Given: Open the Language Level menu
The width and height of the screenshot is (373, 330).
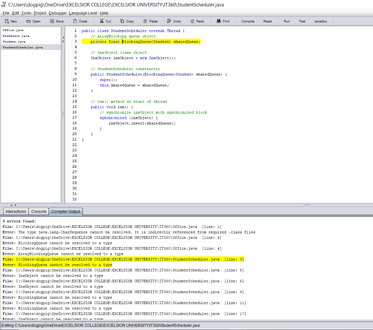Looking at the screenshot, I should tap(83, 13).
